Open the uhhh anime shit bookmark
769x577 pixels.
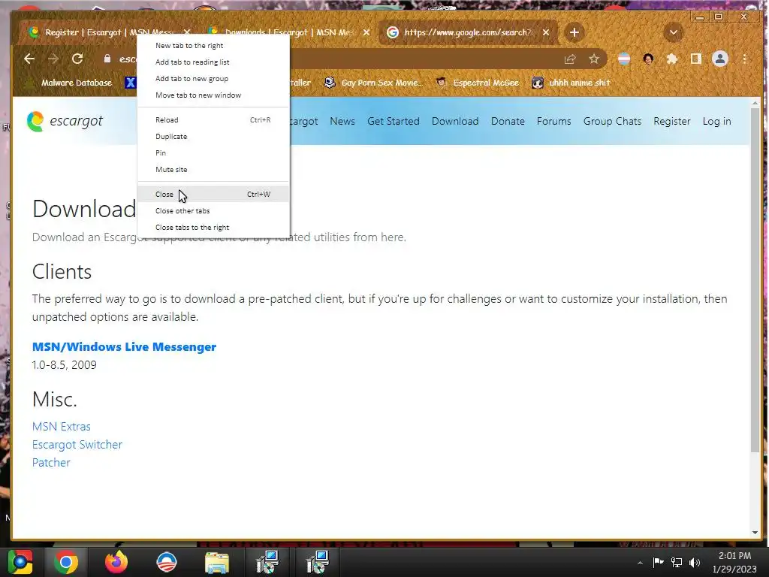[x=571, y=83]
